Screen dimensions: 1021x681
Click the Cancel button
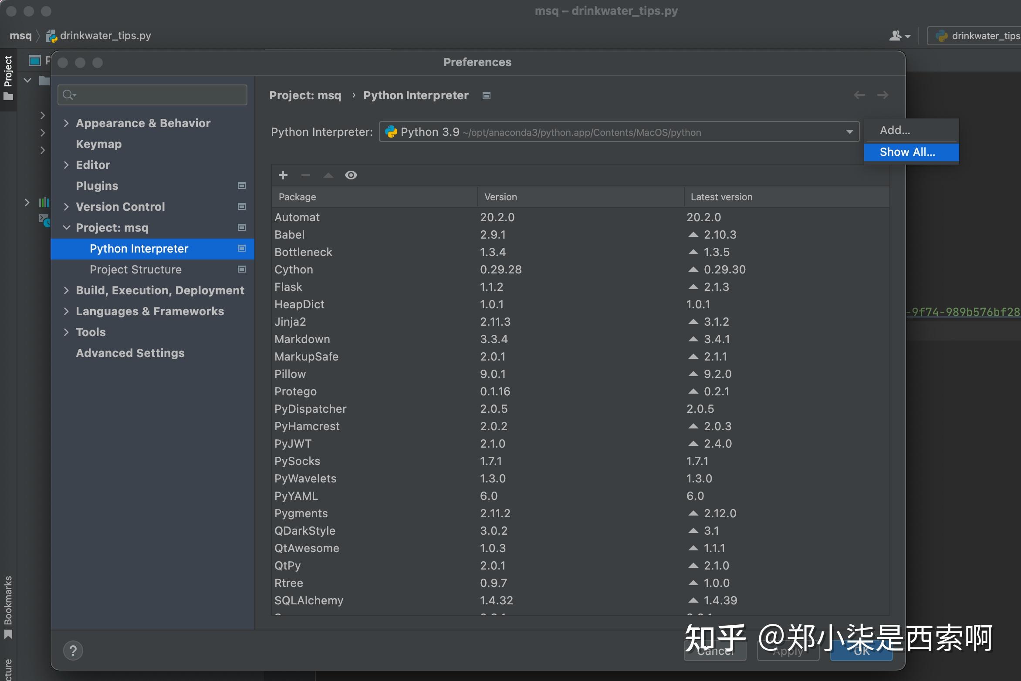(x=715, y=651)
